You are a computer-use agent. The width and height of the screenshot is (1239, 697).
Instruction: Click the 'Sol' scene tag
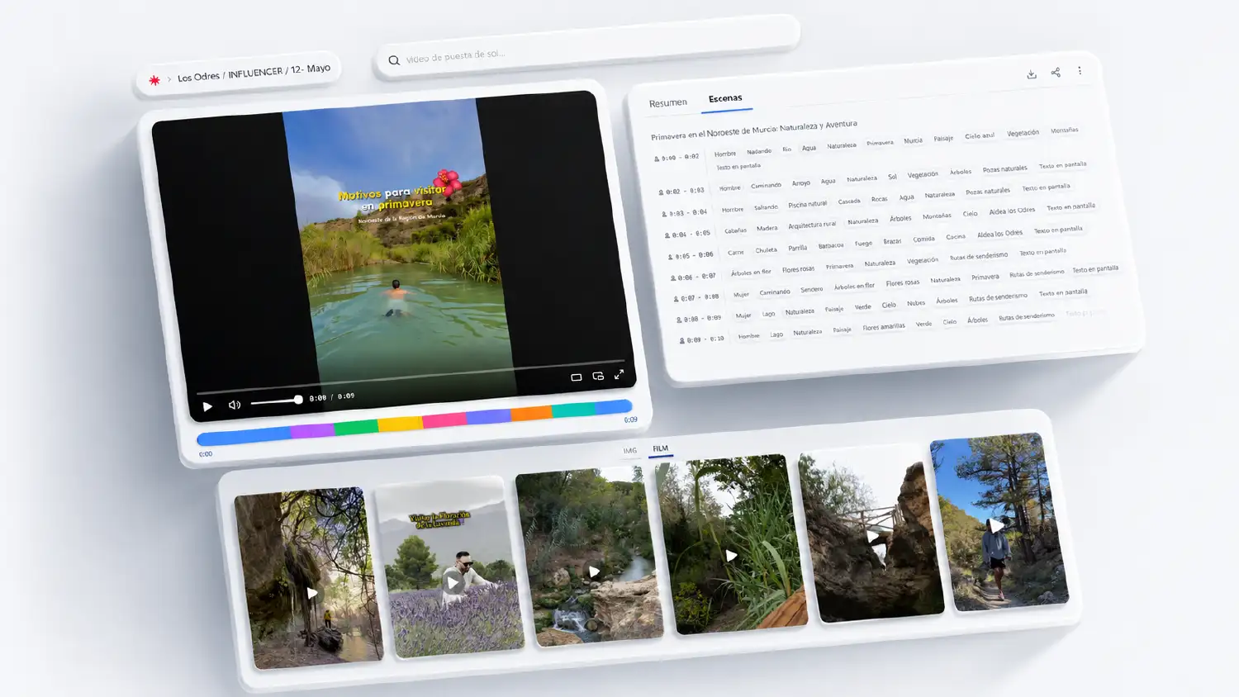(x=892, y=177)
